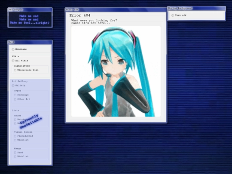
Task: Click the 'Lists' group label
Action: tap(15, 110)
